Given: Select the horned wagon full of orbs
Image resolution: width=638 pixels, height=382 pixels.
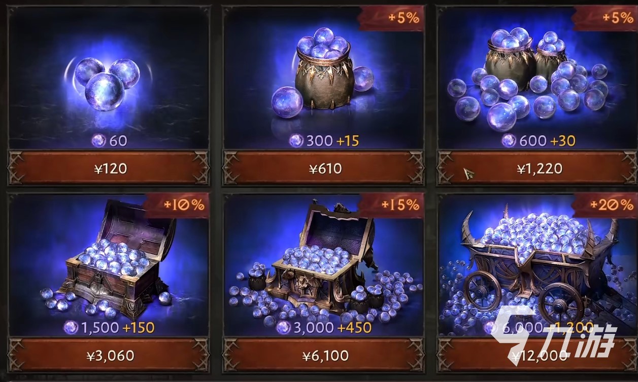Looking at the screenshot, I should pos(538,263).
